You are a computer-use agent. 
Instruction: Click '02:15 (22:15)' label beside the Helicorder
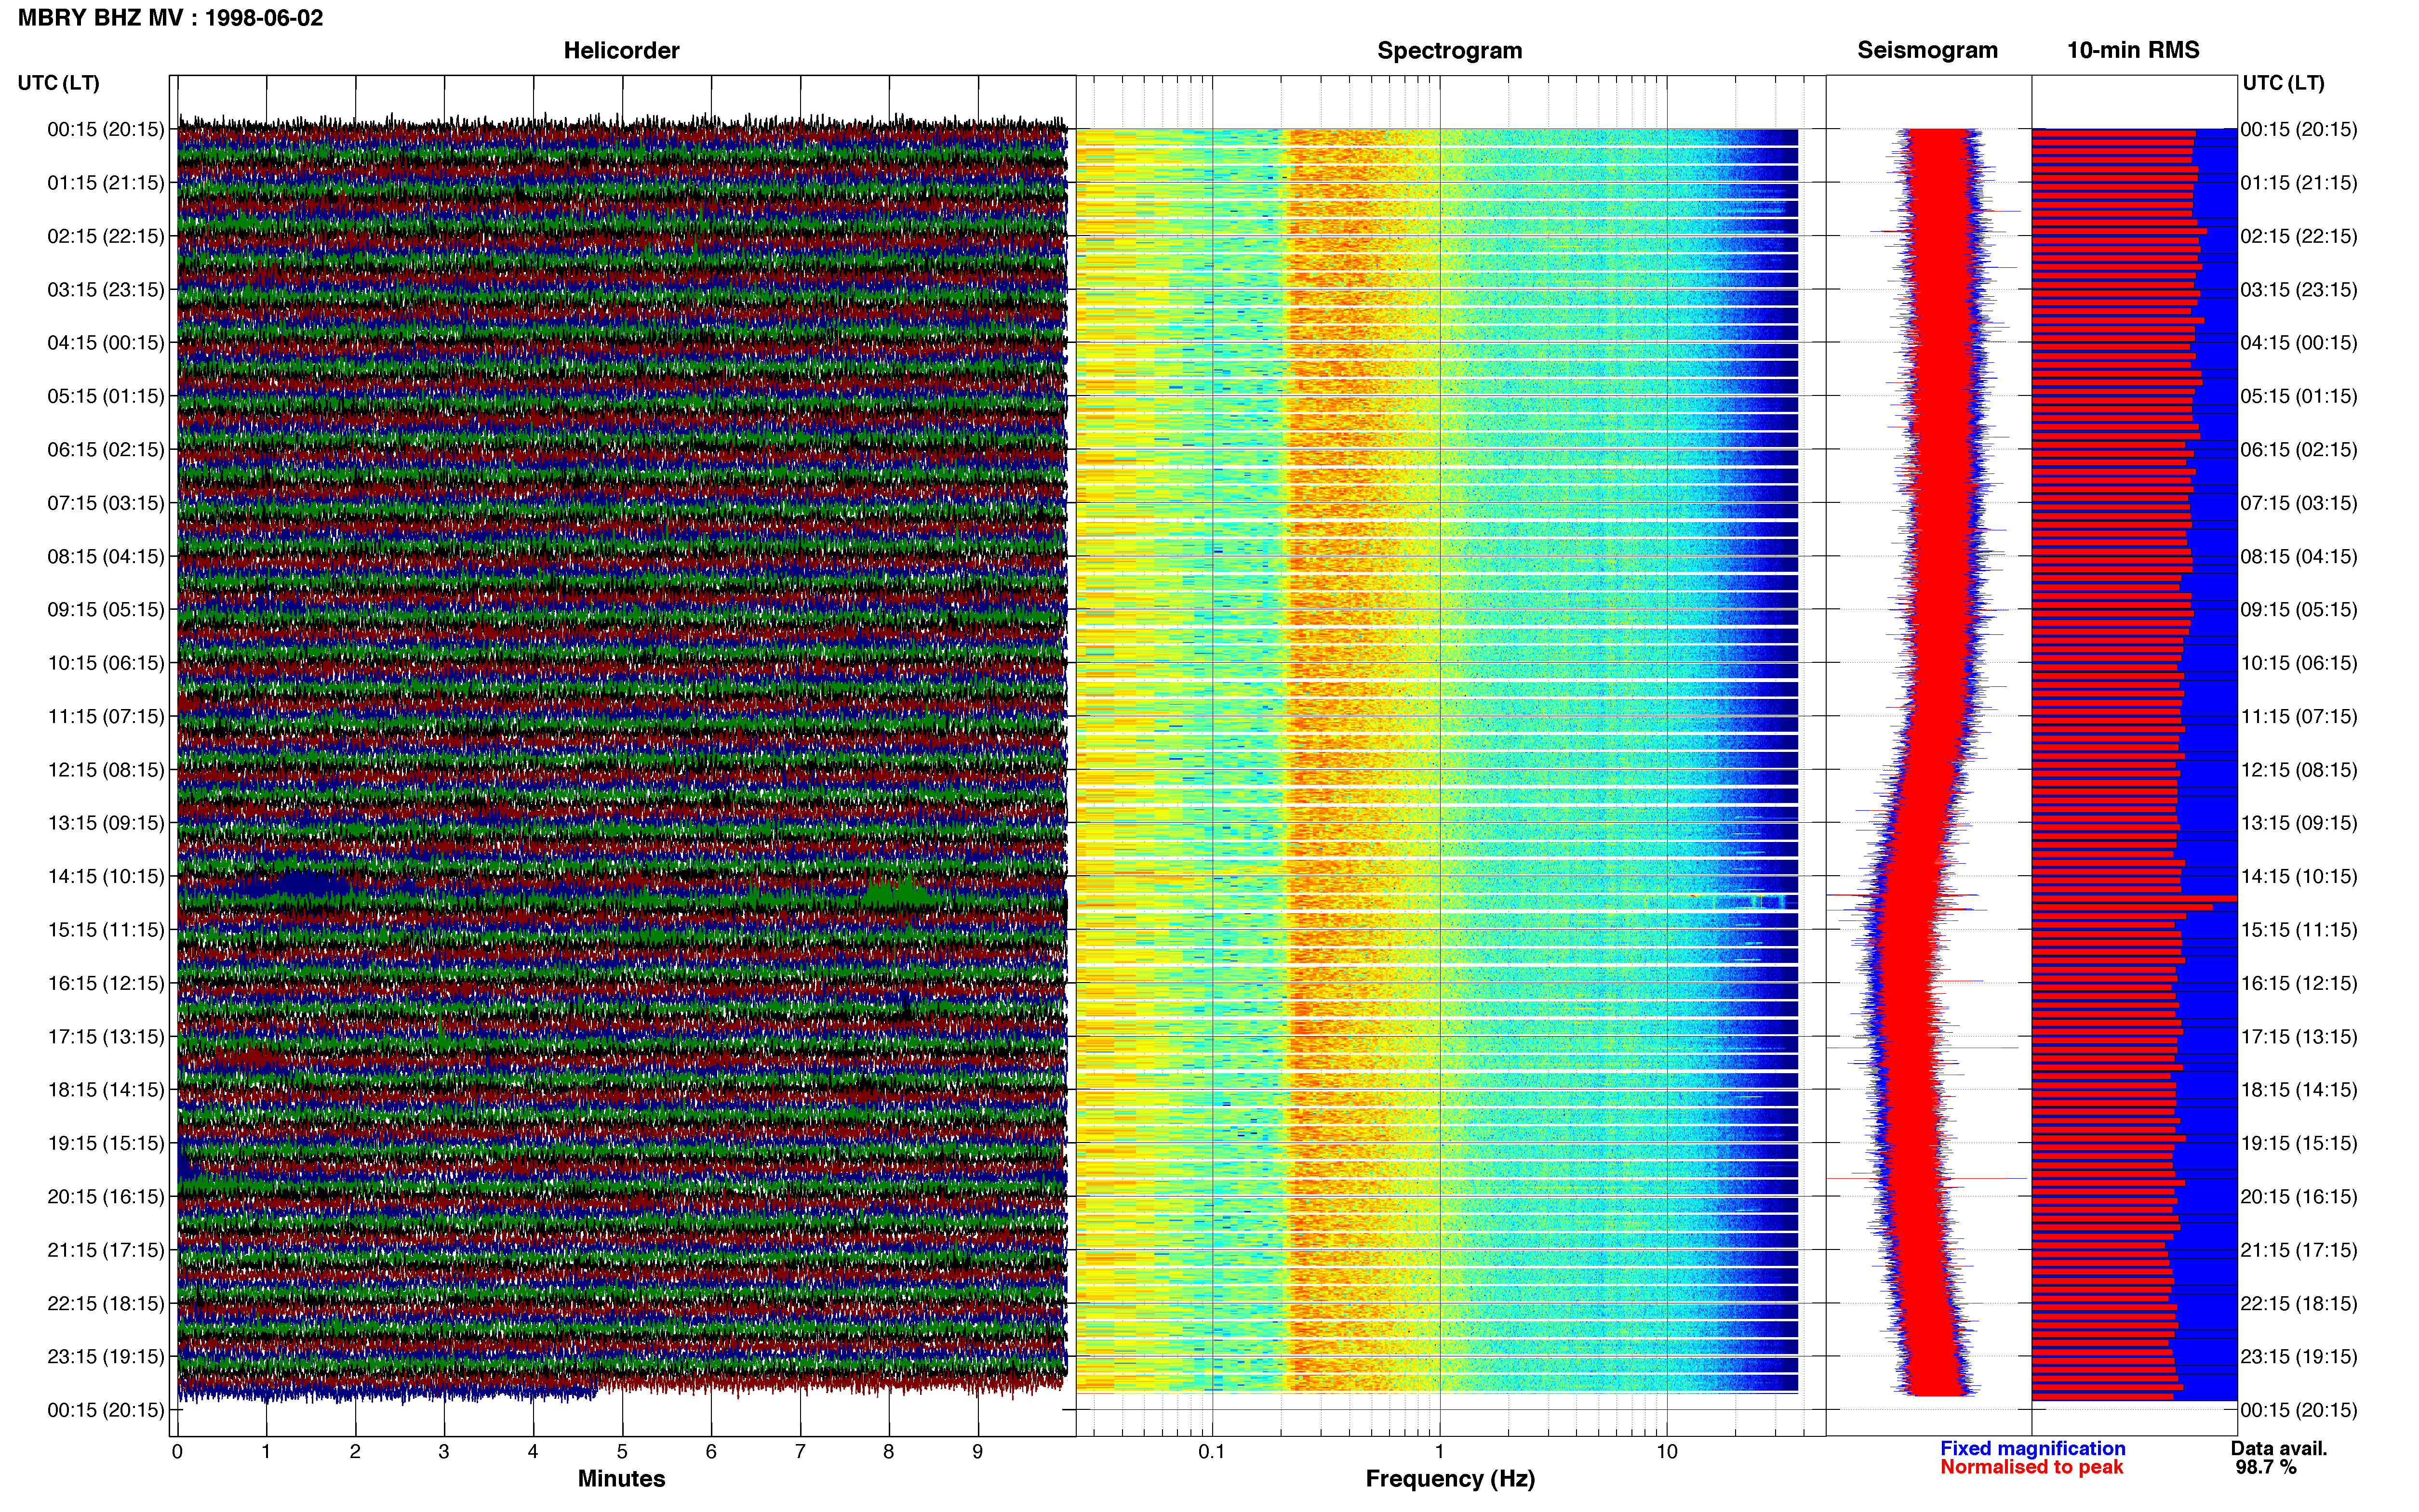pyautogui.click(x=106, y=236)
